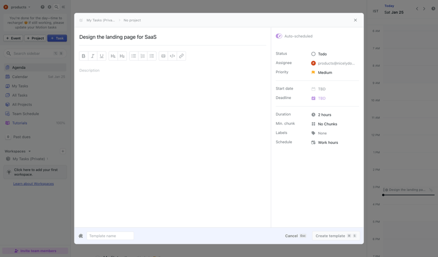Click the clock icon at calendar corner

pyautogui.click(x=433, y=9)
